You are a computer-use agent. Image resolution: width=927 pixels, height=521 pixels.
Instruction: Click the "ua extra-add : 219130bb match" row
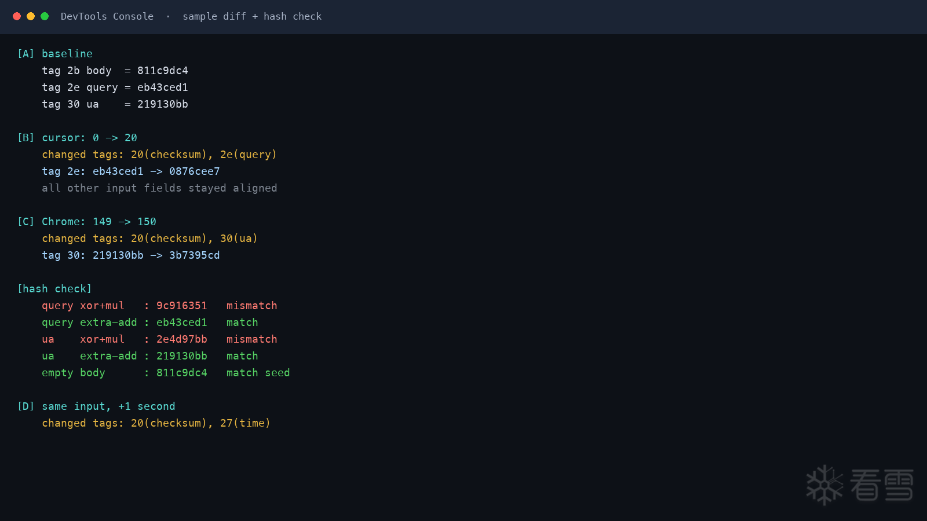tap(150, 356)
